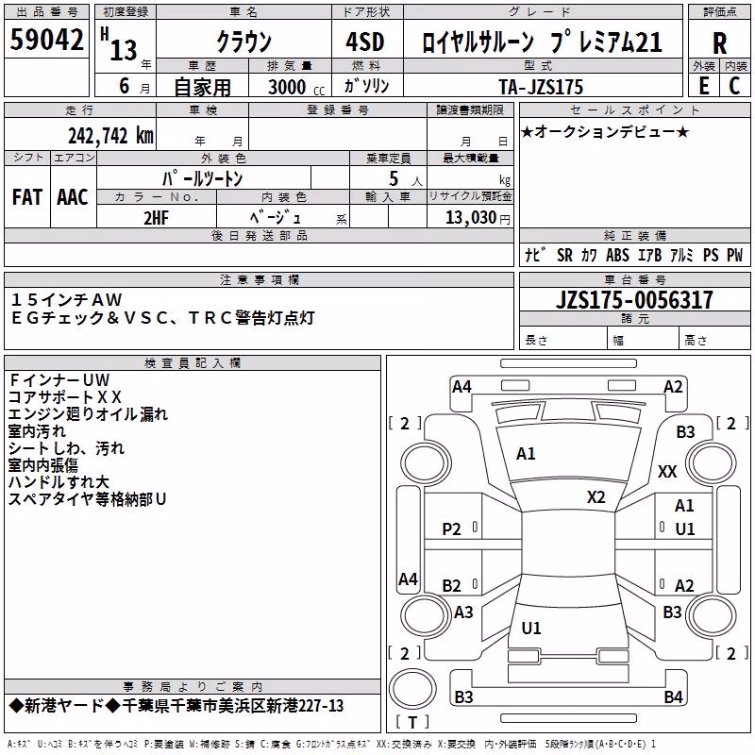Select the P2 door mark
The width and height of the screenshot is (755, 755).
point(452,529)
